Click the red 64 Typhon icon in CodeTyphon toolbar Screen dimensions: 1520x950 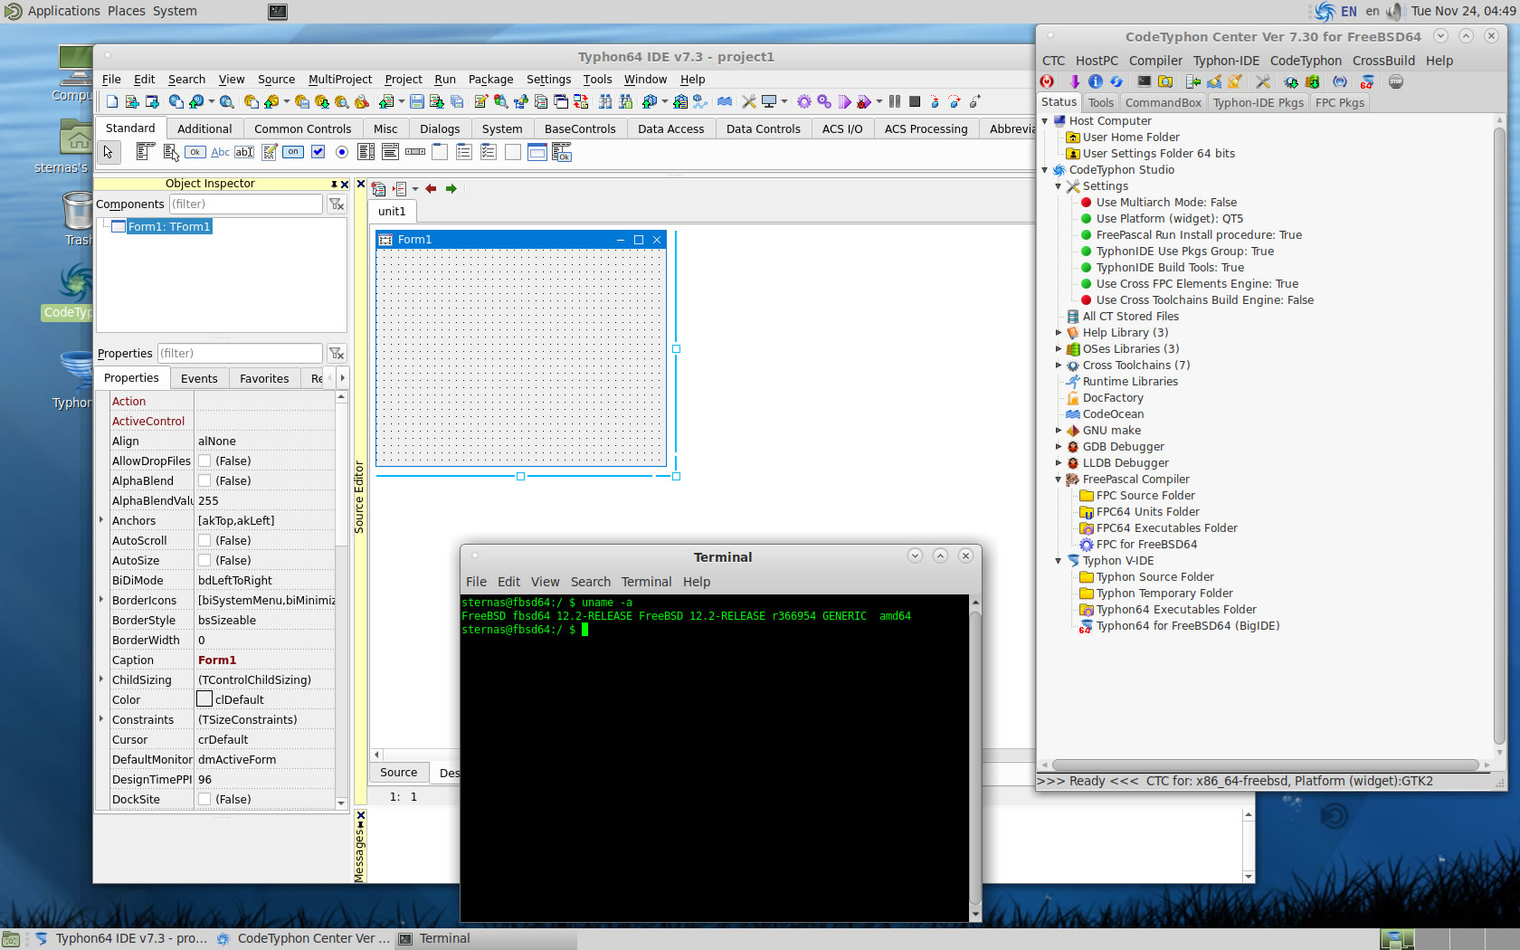click(1367, 81)
